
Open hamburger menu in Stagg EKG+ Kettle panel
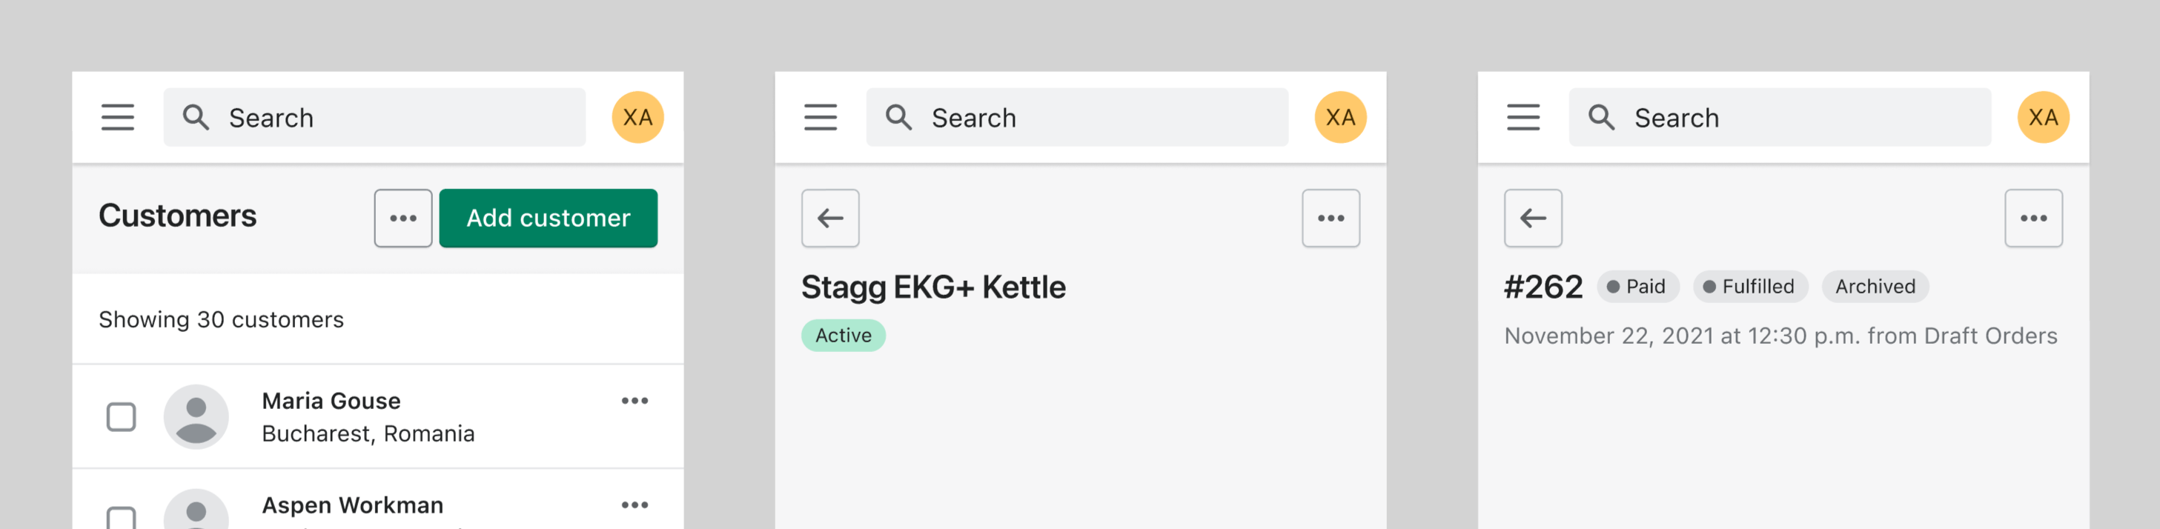click(x=820, y=117)
